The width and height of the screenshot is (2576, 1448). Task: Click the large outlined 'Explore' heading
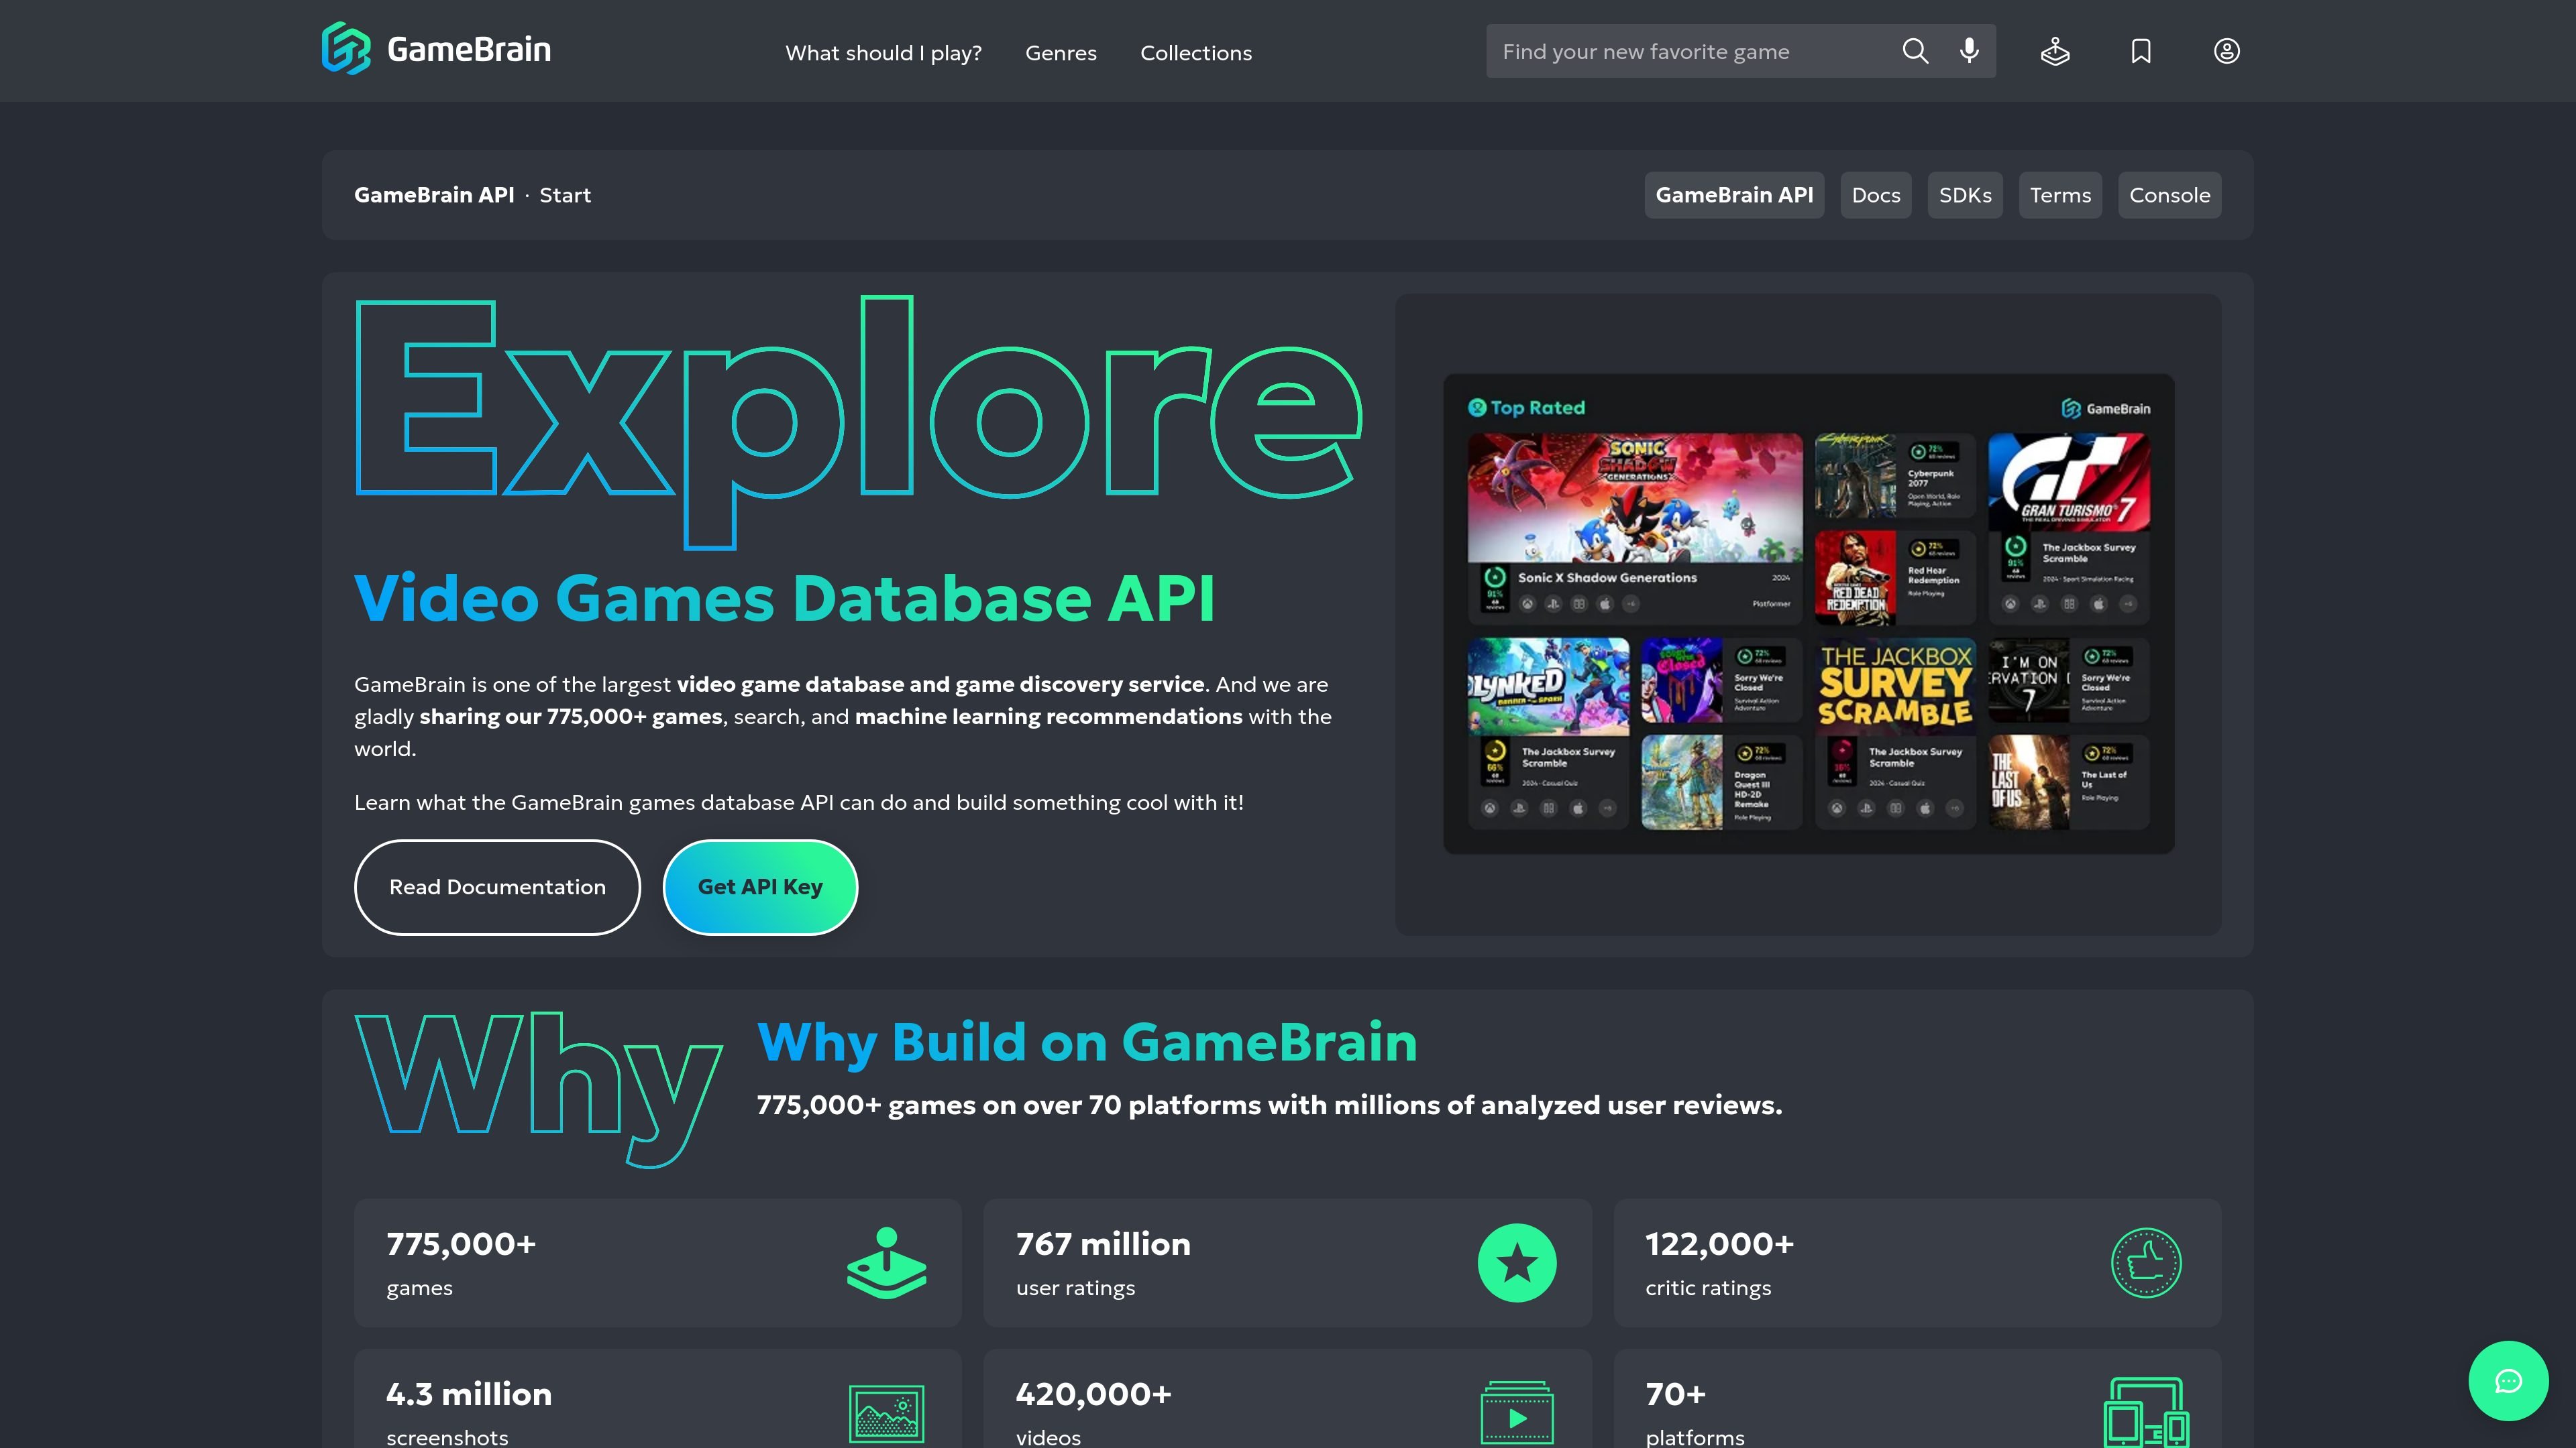click(858, 422)
